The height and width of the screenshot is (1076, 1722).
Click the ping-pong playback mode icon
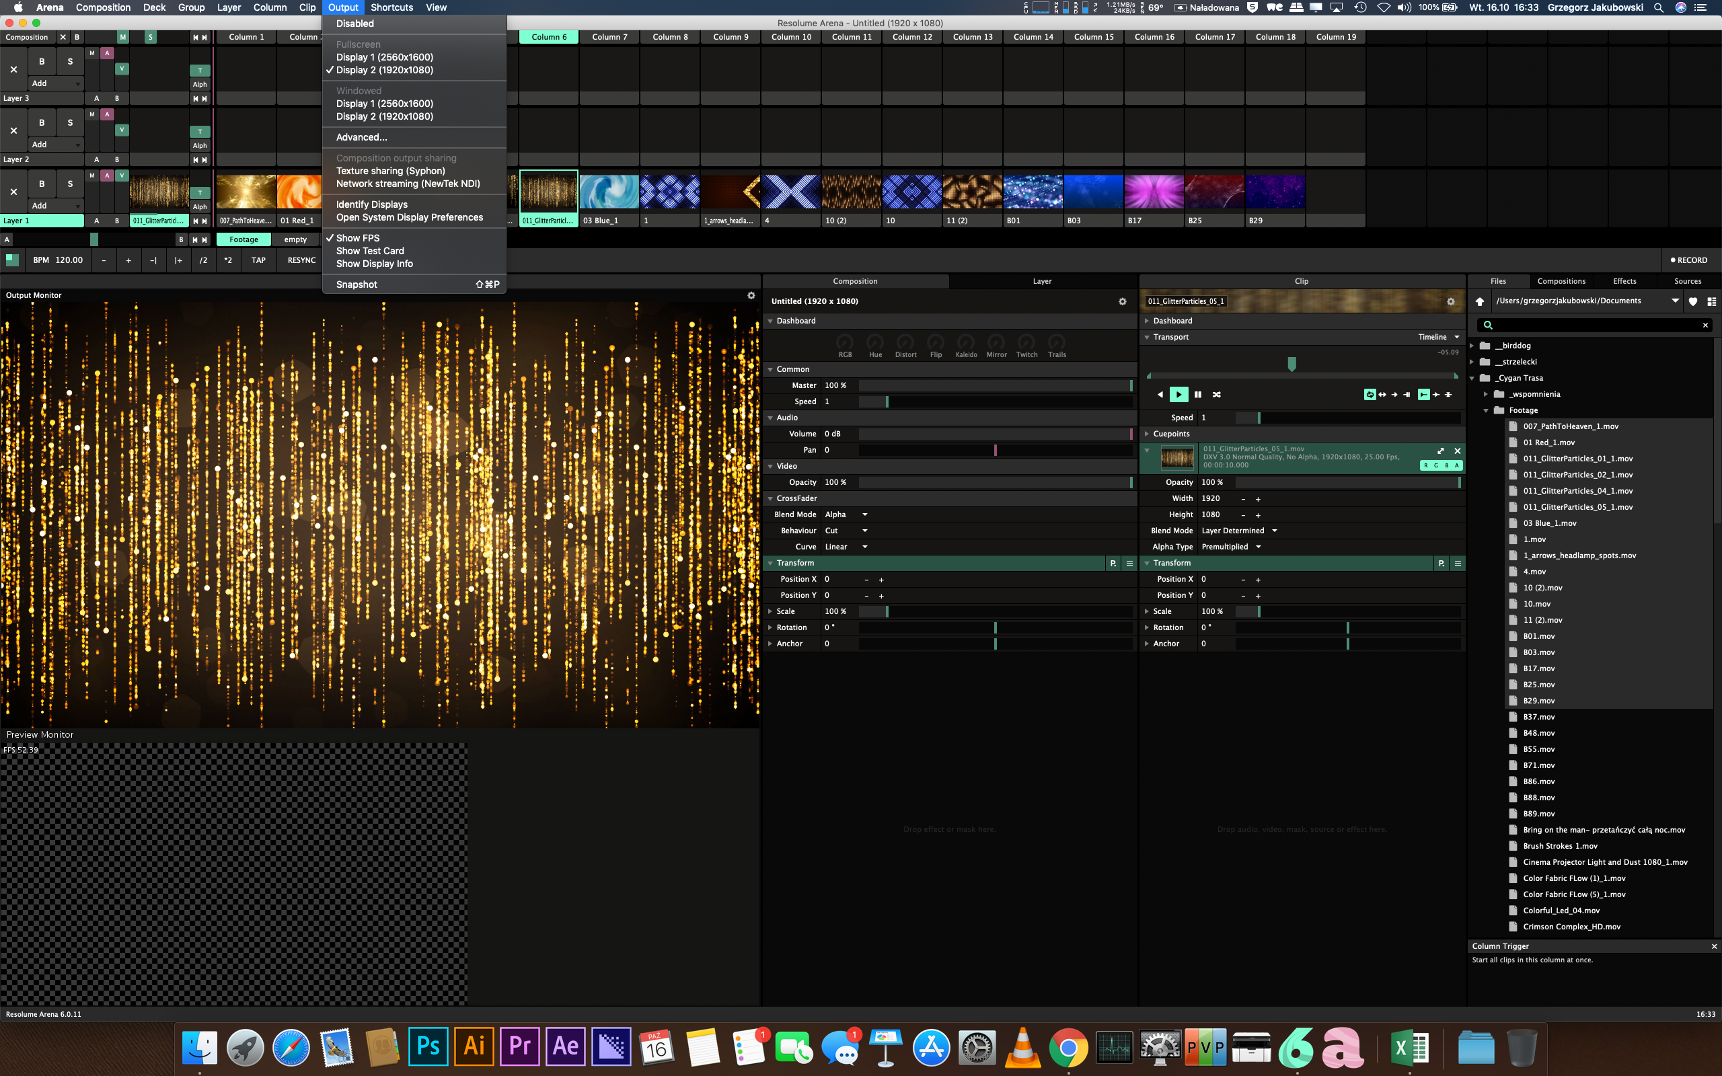click(1382, 394)
